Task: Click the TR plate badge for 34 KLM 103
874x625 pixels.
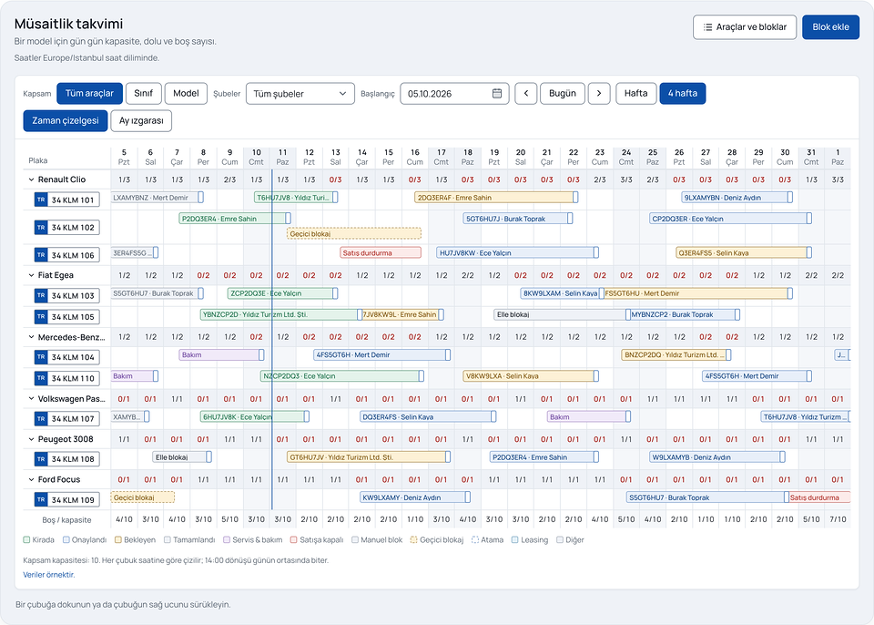Action: coord(41,295)
